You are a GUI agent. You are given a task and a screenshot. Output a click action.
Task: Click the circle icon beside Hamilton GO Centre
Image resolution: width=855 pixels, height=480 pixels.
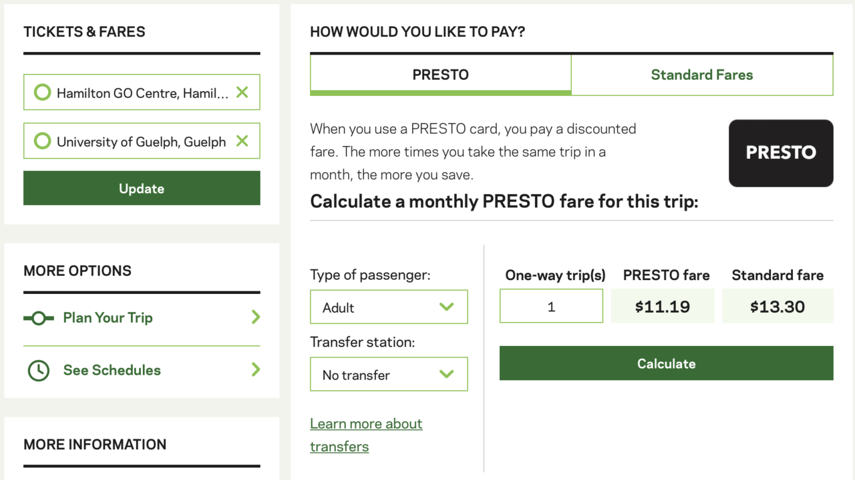[x=42, y=92]
